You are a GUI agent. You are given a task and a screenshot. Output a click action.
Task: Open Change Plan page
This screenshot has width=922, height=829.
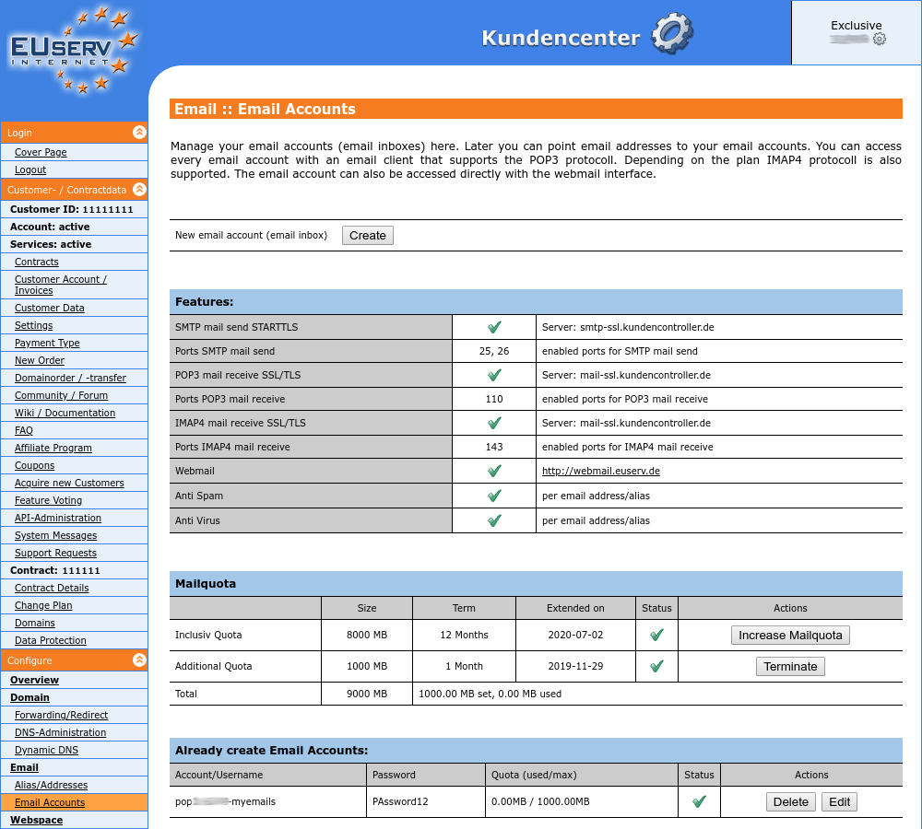pyautogui.click(x=43, y=606)
